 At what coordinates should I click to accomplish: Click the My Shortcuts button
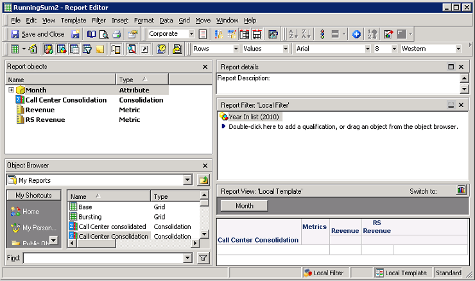coord(33,196)
